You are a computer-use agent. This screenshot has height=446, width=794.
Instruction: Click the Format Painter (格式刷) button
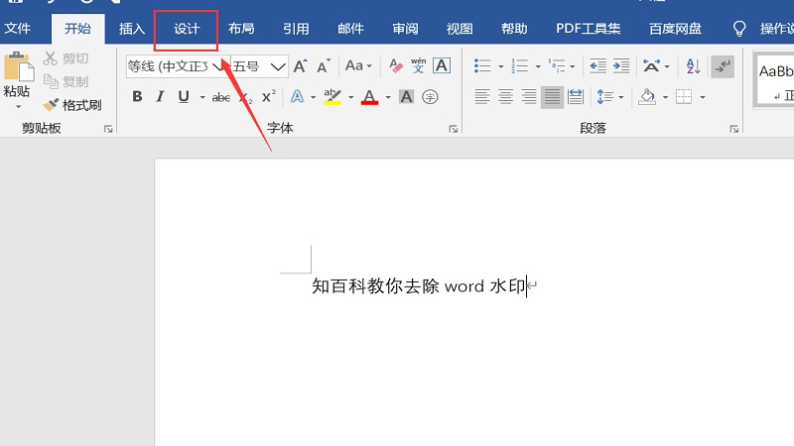72,105
